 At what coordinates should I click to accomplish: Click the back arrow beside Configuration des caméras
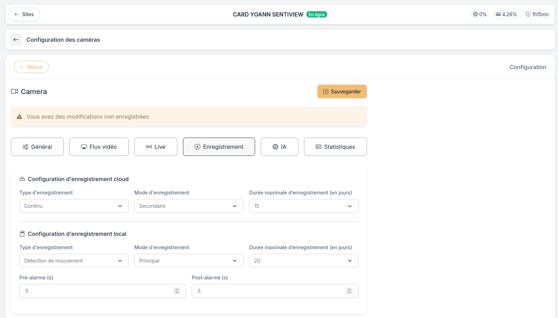point(16,40)
